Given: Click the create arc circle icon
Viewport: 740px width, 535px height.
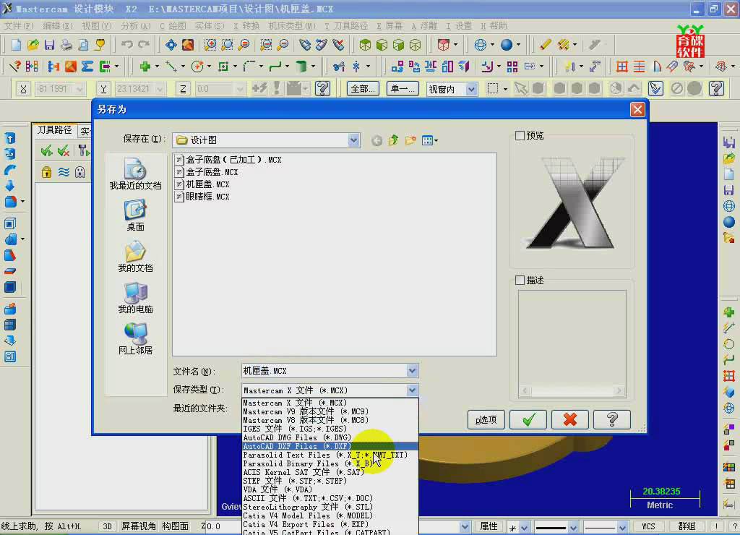Looking at the screenshot, I should click(x=197, y=67).
